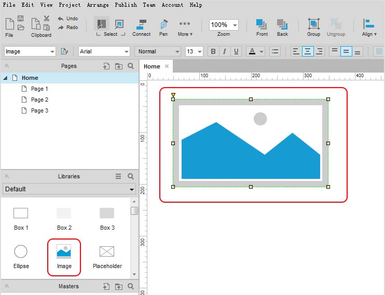
Task: Select Page 3 in the tree
Action: pyautogui.click(x=39, y=110)
